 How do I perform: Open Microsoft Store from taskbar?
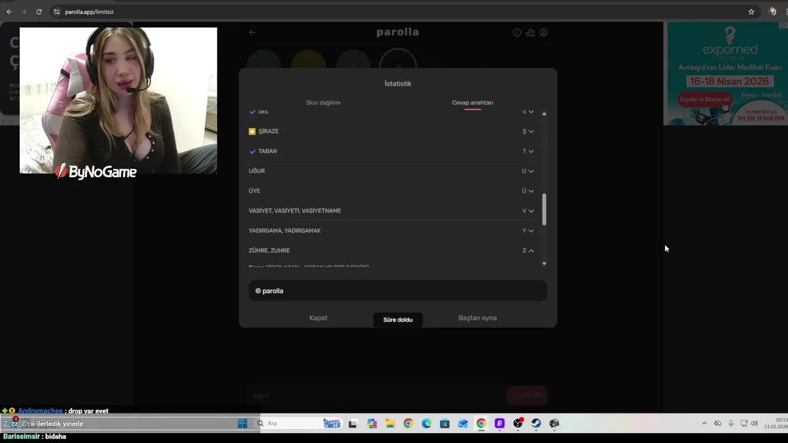pyautogui.click(x=444, y=423)
